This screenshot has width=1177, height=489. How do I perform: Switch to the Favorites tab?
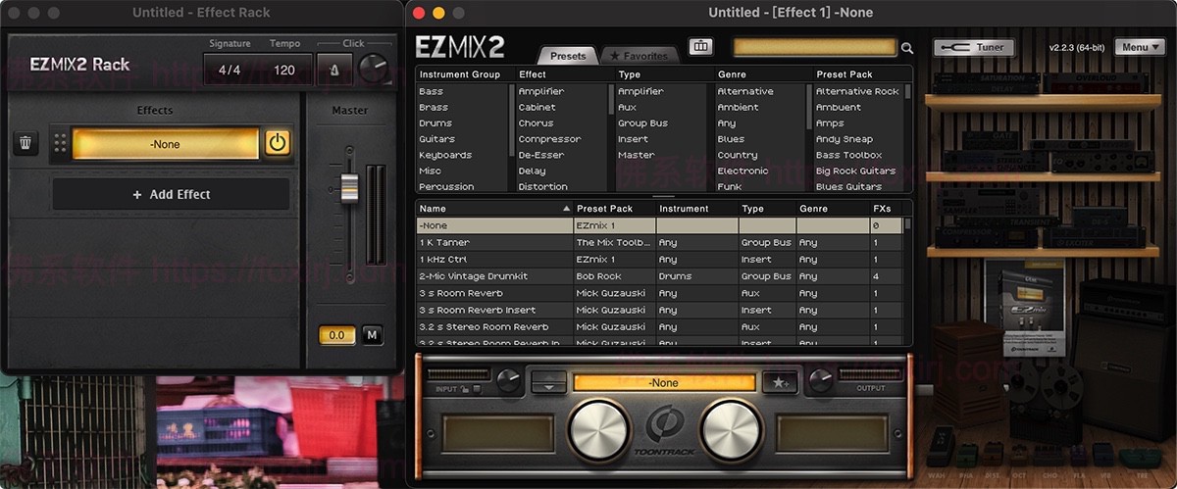click(x=639, y=56)
